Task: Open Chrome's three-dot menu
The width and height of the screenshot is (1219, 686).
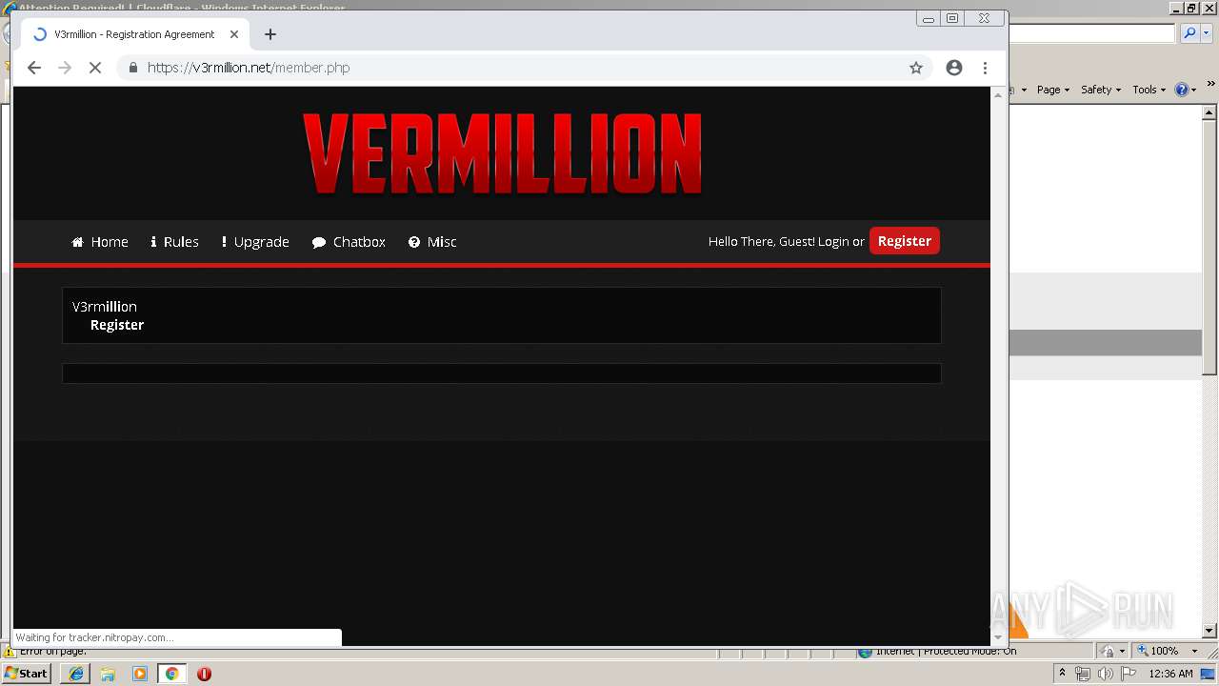Action: [985, 68]
